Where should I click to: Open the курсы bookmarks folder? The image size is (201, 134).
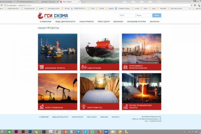click(x=152, y=8)
